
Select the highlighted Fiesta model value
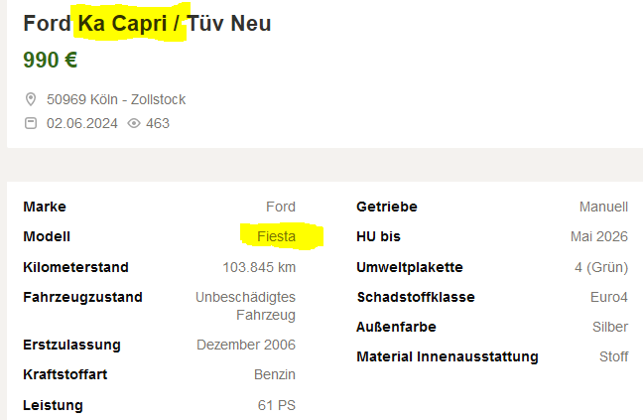(276, 236)
